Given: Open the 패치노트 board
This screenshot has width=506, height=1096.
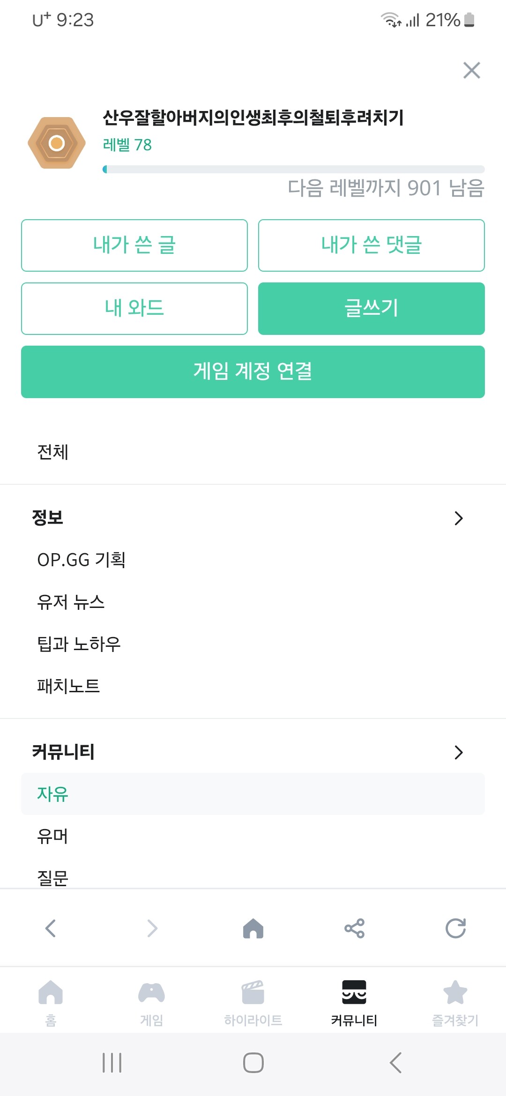Looking at the screenshot, I should coord(68,686).
